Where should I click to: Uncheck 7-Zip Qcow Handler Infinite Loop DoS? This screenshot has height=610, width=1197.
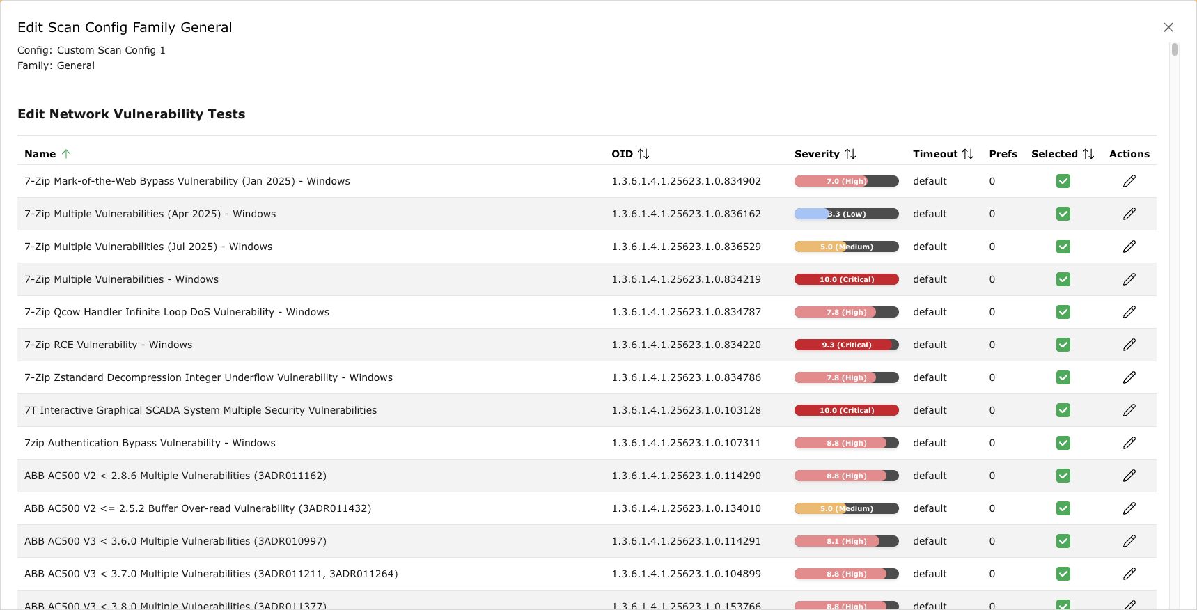coord(1063,312)
